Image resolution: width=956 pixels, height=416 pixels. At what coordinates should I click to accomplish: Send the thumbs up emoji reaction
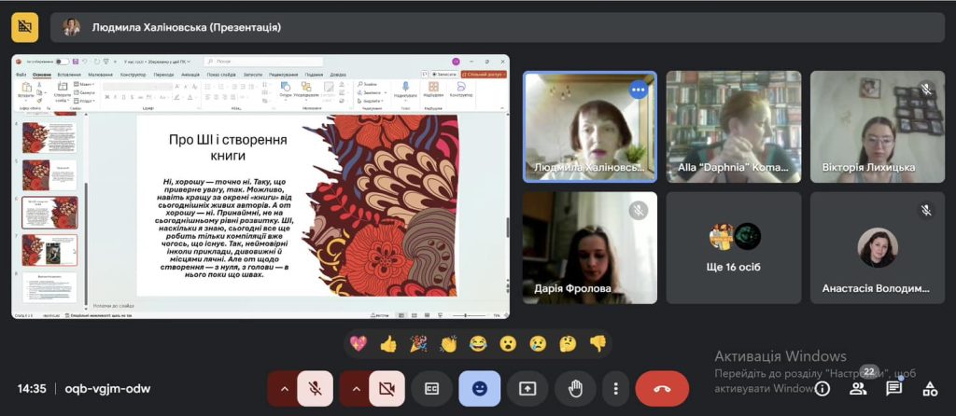(388, 344)
